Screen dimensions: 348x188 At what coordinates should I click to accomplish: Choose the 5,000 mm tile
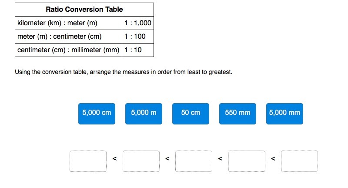(x=284, y=114)
